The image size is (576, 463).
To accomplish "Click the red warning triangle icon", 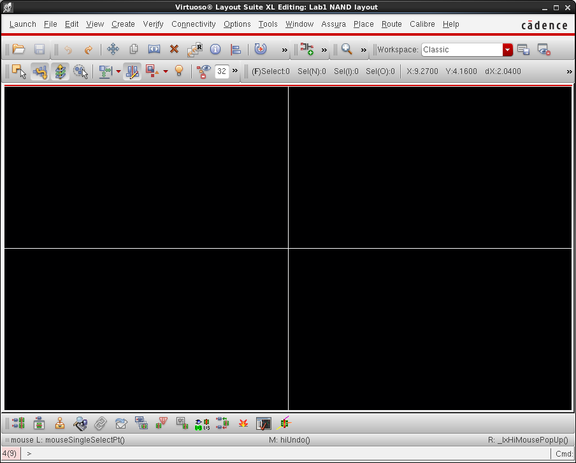I will click(x=162, y=423).
